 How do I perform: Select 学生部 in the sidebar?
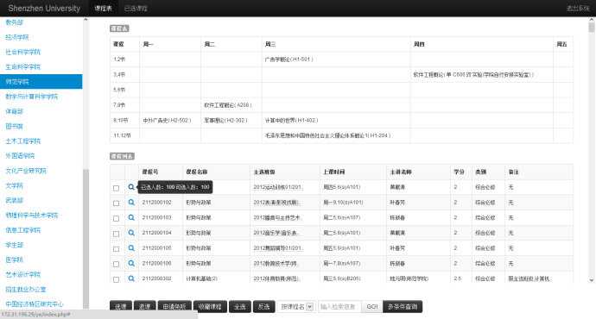point(15,245)
